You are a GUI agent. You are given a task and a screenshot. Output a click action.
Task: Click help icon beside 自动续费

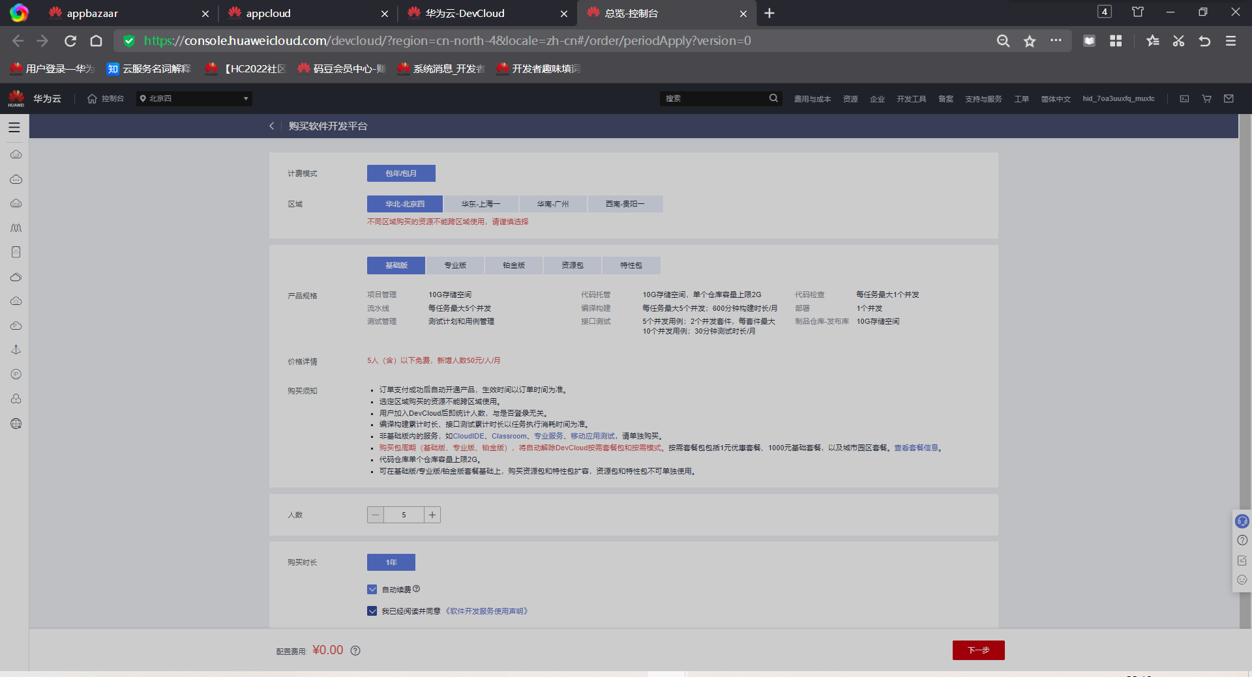point(417,589)
